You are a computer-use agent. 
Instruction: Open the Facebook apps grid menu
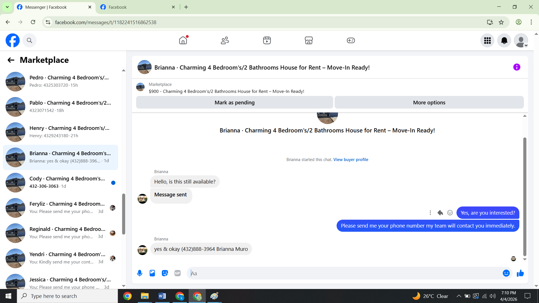point(487,41)
